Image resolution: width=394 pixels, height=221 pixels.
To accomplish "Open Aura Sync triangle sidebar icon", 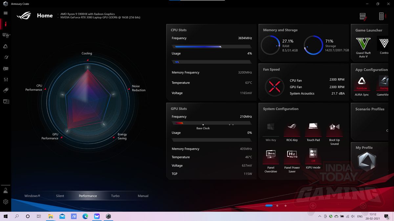I will (x=6, y=46).
